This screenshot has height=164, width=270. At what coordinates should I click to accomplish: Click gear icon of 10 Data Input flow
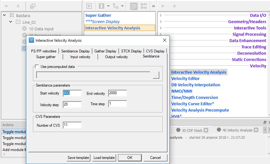click(24, 28)
